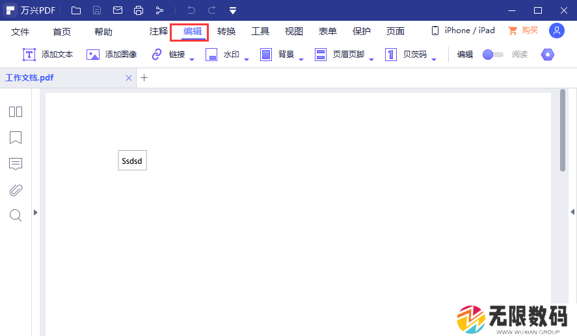The width and height of the screenshot is (577, 336).
Task: Expand the quick access toolbar arrow
Action: tap(233, 10)
